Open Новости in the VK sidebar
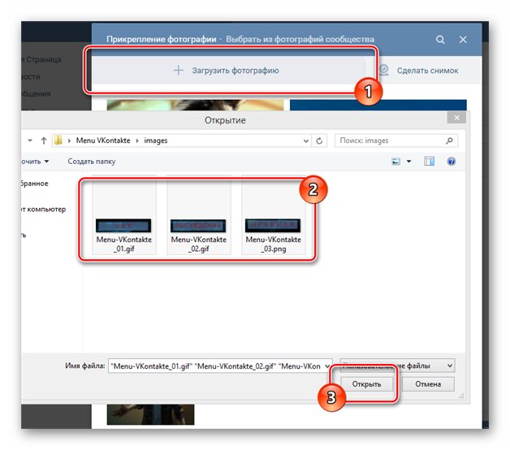Image resolution: width=510 pixels, height=450 pixels. 31,77
